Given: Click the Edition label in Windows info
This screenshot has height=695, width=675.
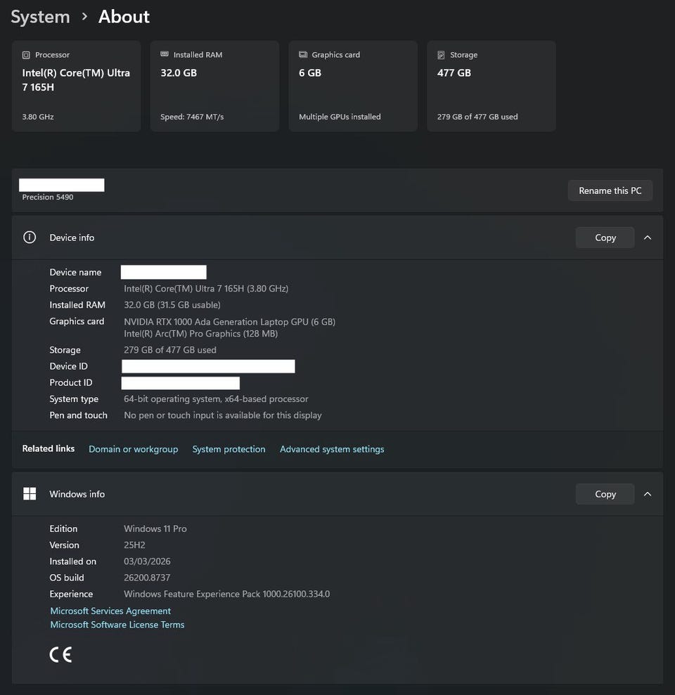Looking at the screenshot, I should [x=63, y=528].
